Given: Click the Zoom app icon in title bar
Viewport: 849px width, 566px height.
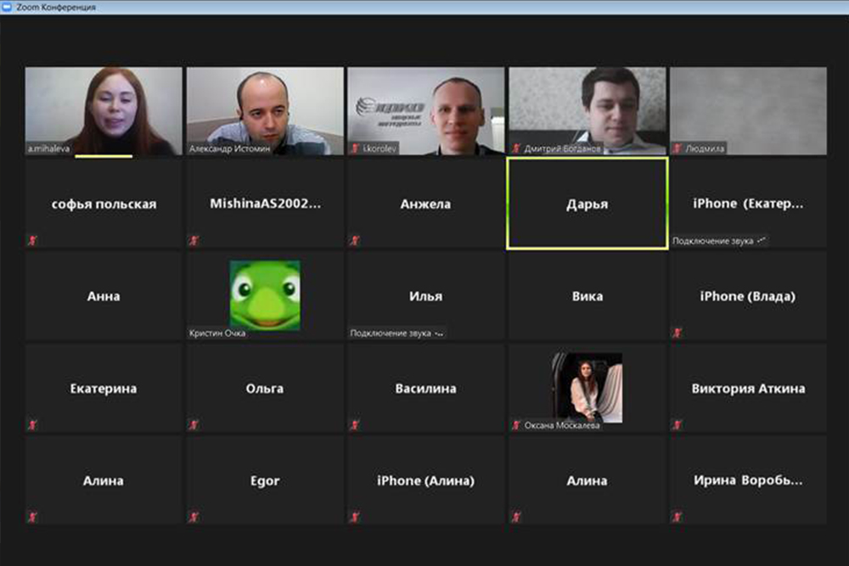Looking at the screenshot, I should click(x=7, y=7).
